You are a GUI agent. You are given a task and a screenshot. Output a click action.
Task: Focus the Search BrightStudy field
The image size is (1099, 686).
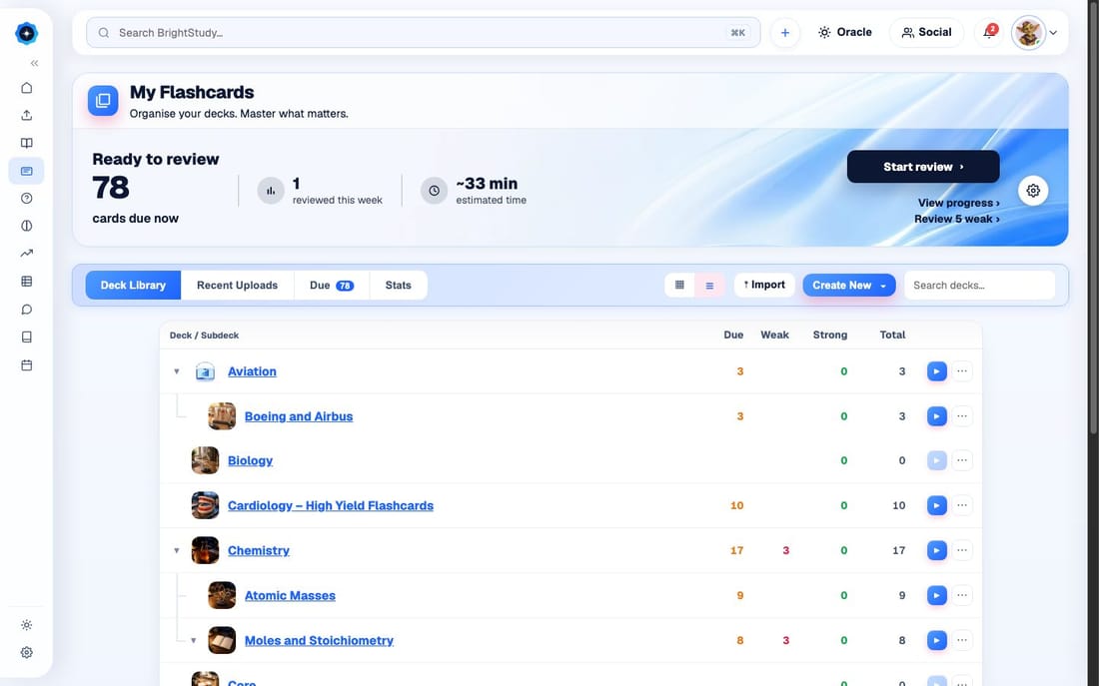pos(424,33)
